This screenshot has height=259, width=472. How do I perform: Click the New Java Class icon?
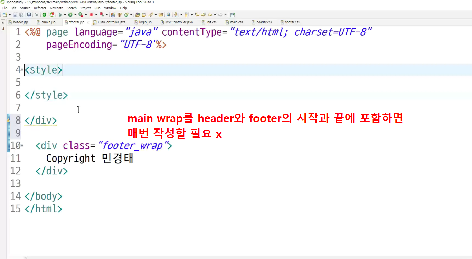tap(126, 15)
